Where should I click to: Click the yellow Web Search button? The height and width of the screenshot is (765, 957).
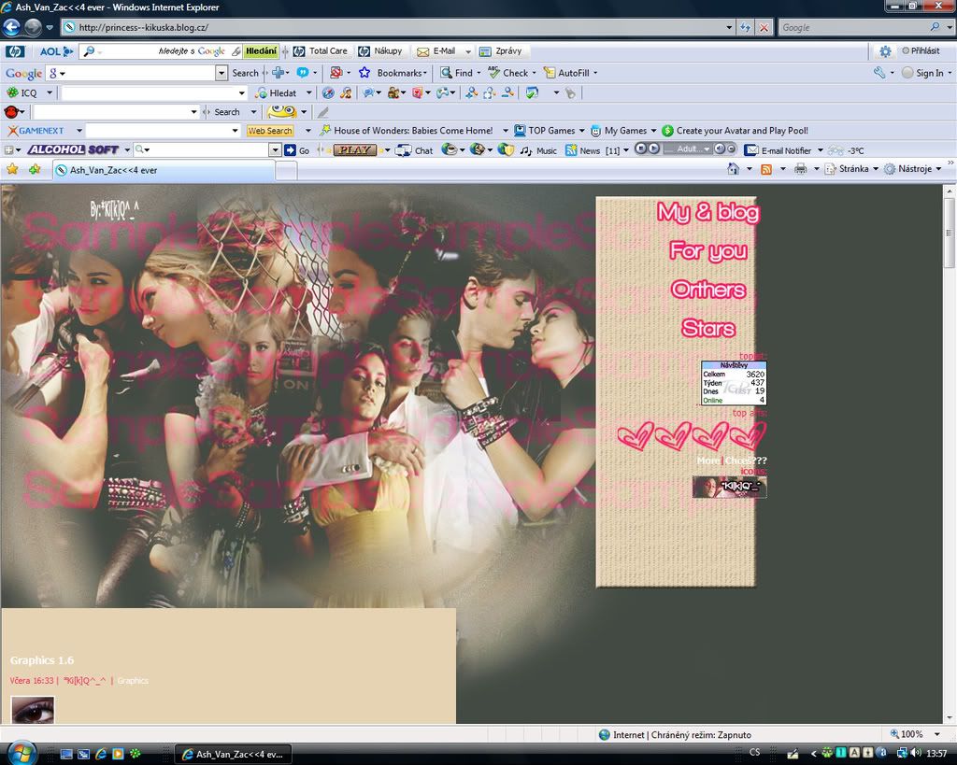(x=269, y=131)
